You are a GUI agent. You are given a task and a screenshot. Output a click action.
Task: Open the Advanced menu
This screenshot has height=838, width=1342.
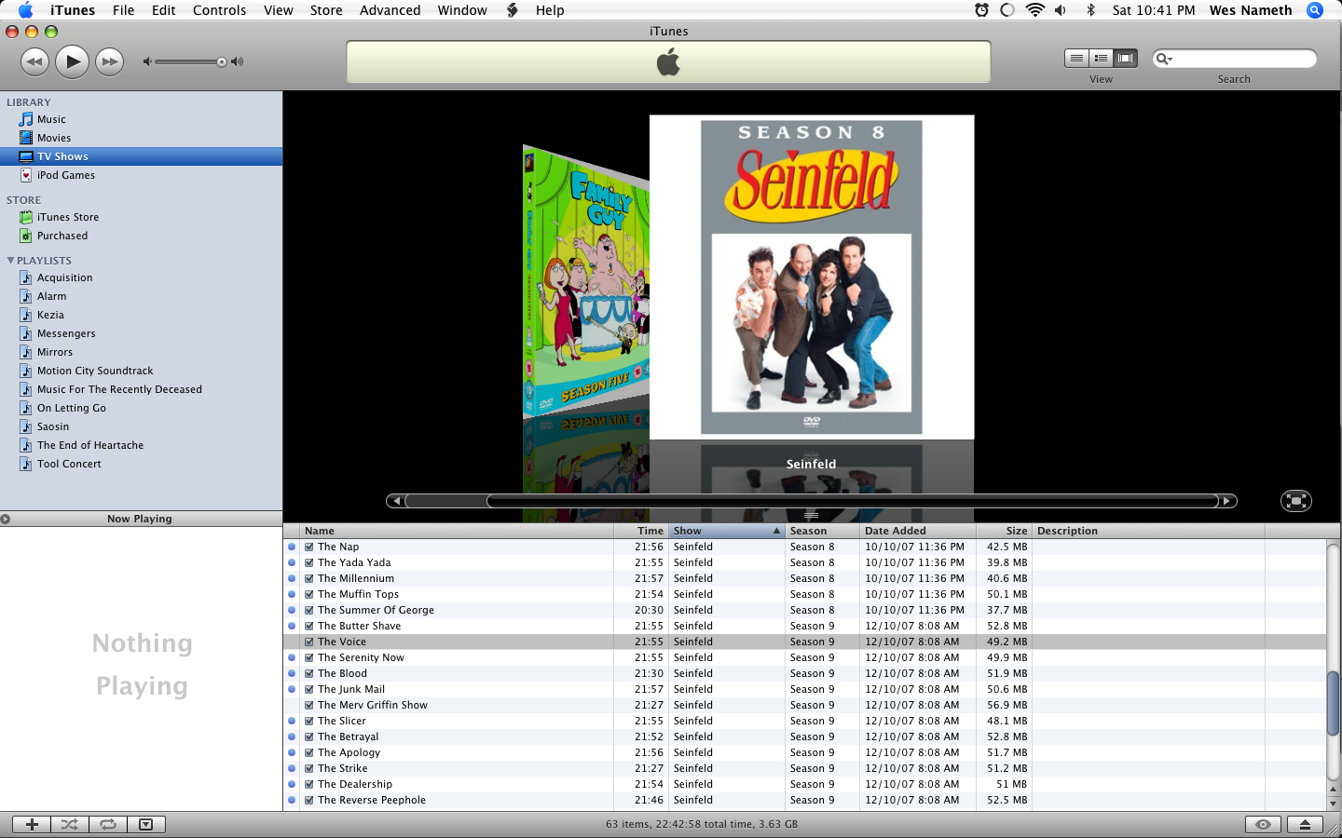(x=390, y=10)
